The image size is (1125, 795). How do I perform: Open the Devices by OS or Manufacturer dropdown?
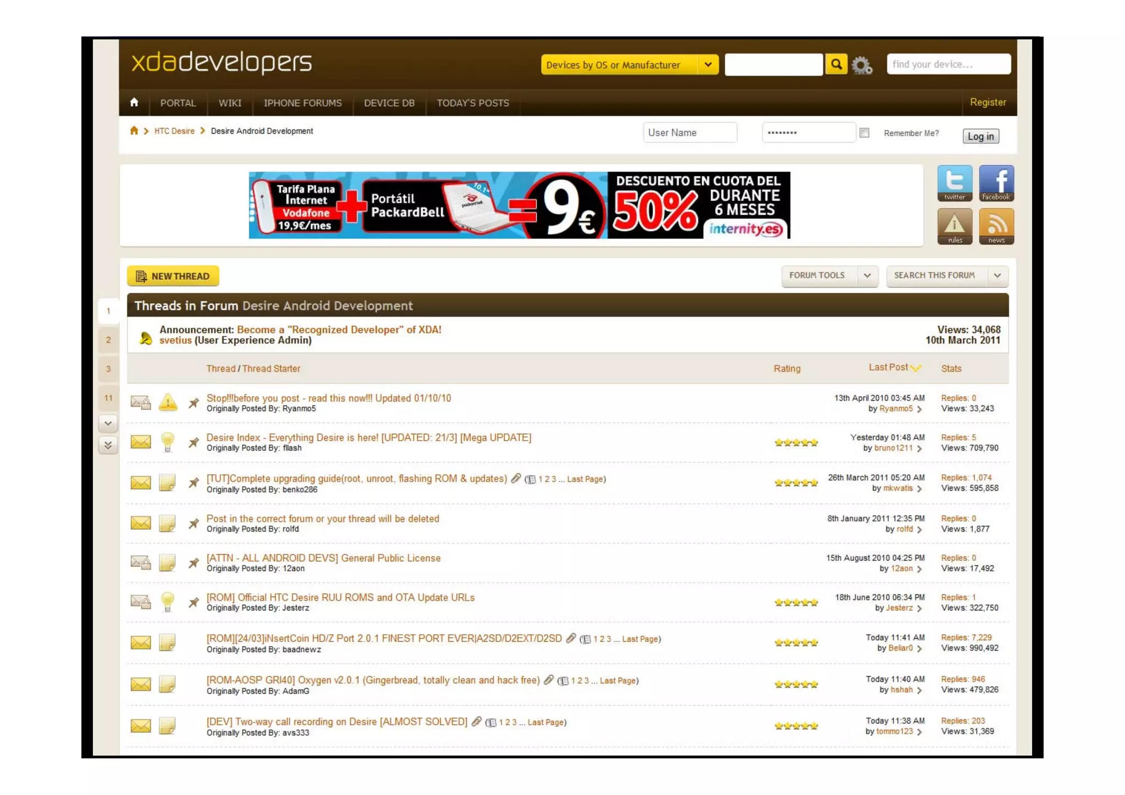click(x=630, y=65)
